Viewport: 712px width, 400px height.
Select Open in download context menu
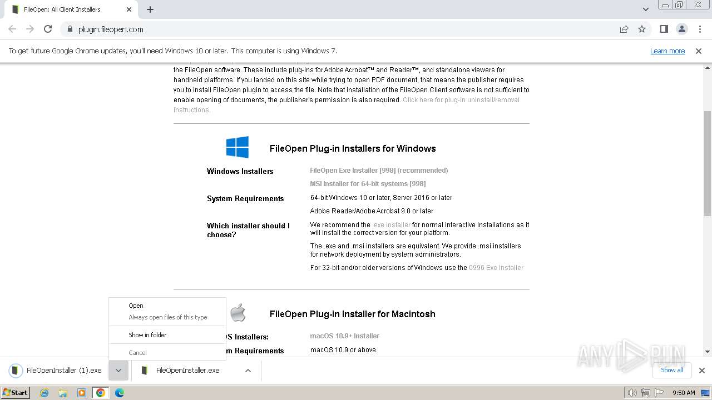tap(167, 306)
